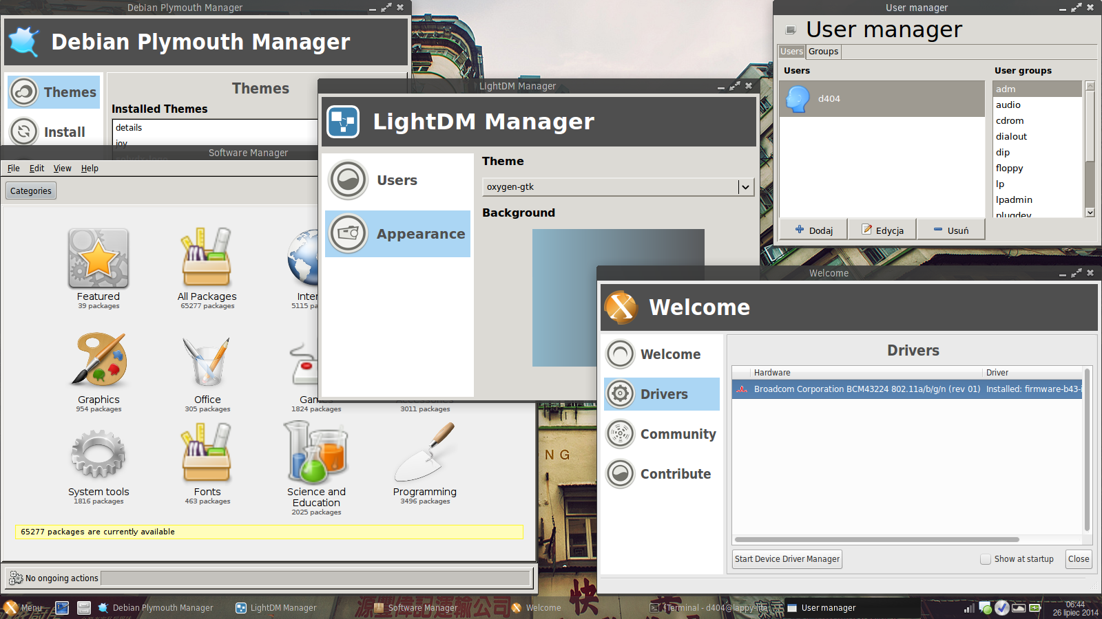The image size is (1102, 619).
Task: Click Close button in Welcome window
Action: [1079, 559]
